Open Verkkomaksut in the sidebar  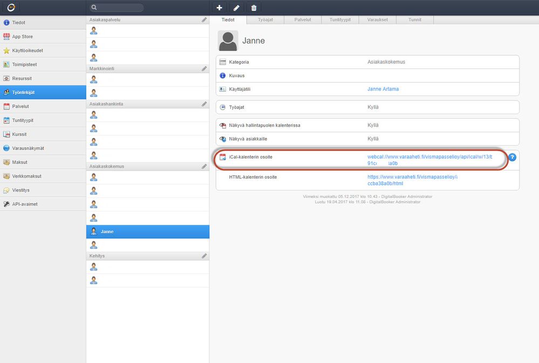point(43,176)
